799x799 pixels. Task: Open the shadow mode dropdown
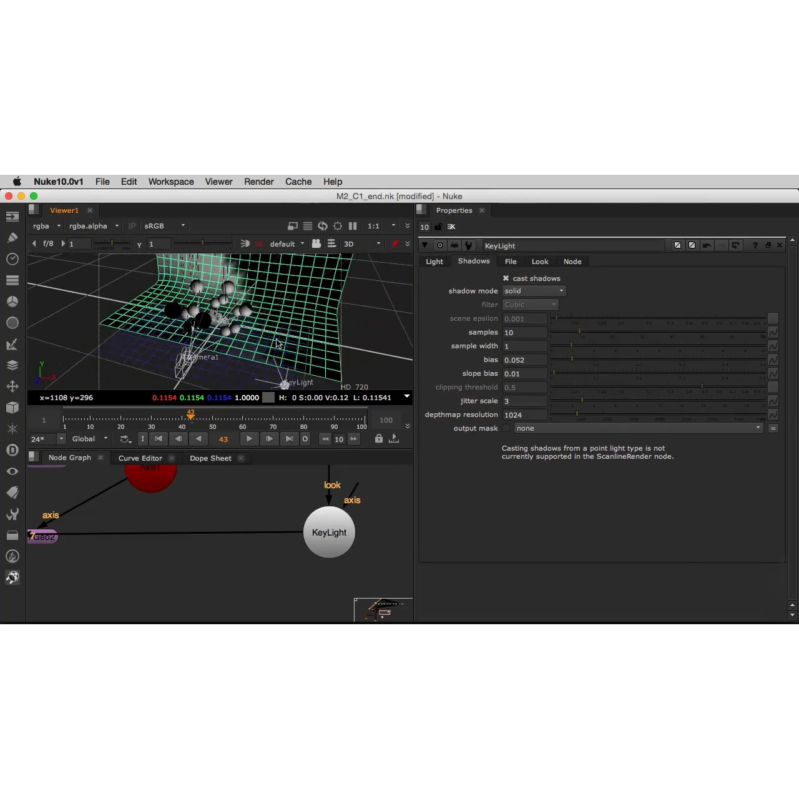coord(534,291)
